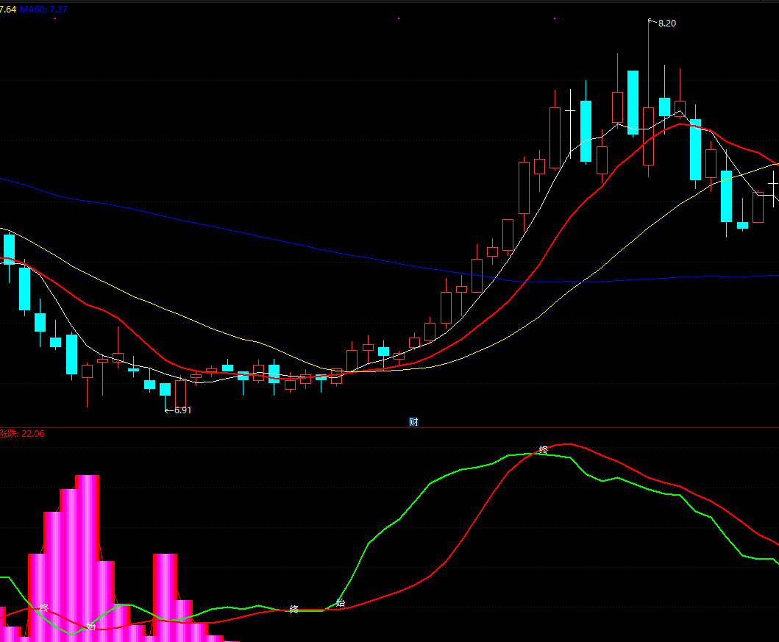Click the yellow 7.64 moving average value
The image size is (779, 642).
click(x=8, y=10)
